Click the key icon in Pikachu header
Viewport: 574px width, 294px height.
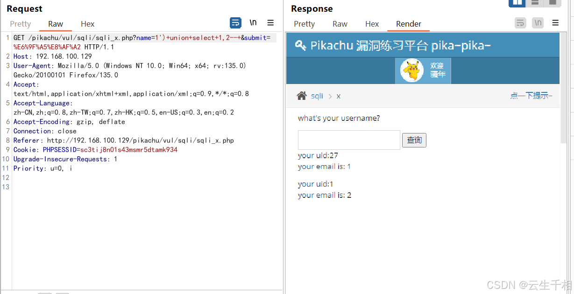pos(301,45)
